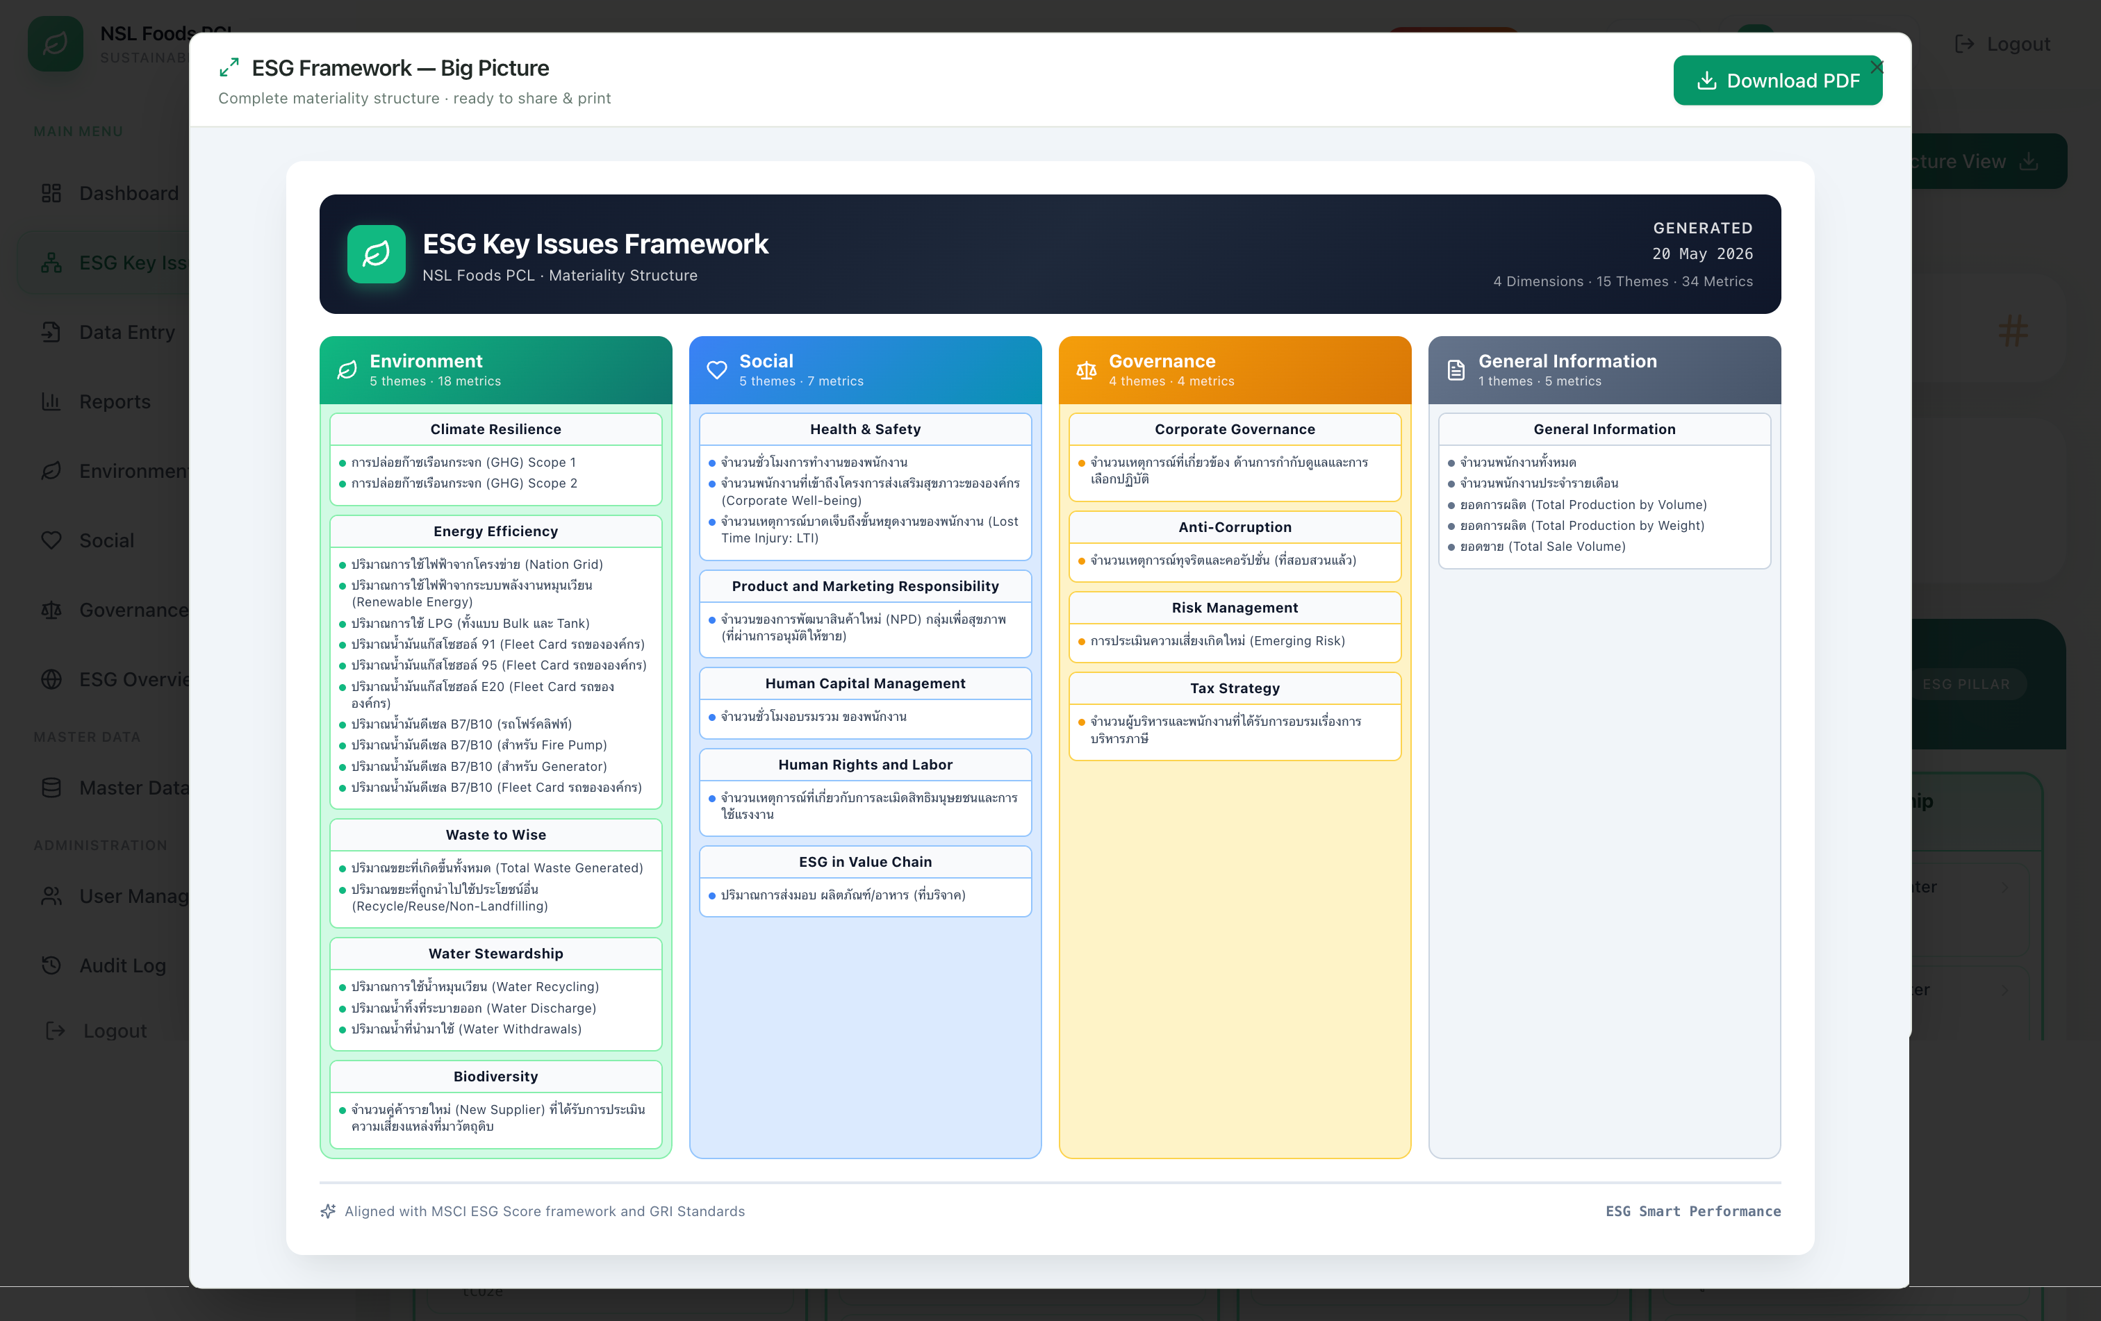The width and height of the screenshot is (2101, 1321).
Task: Click the ESG Smart Performance footer text
Action: [1692, 1211]
